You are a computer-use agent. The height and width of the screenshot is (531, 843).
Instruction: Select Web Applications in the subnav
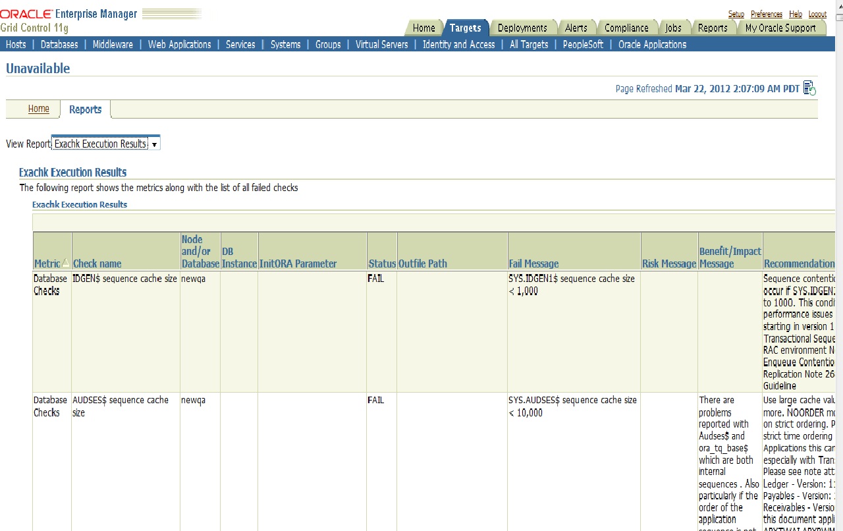(x=179, y=44)
